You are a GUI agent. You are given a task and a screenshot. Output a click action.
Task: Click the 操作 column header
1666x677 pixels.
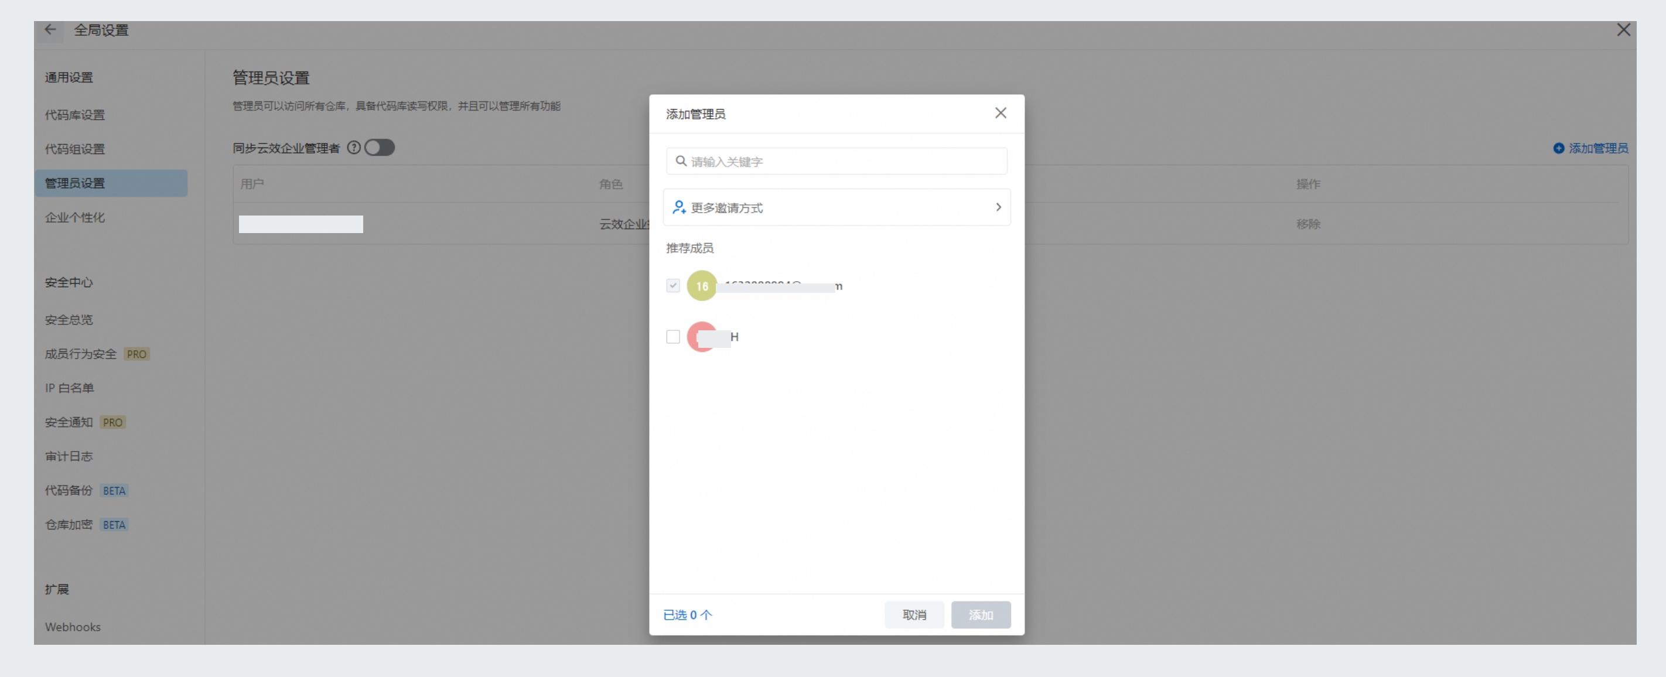pos(1307,184)
